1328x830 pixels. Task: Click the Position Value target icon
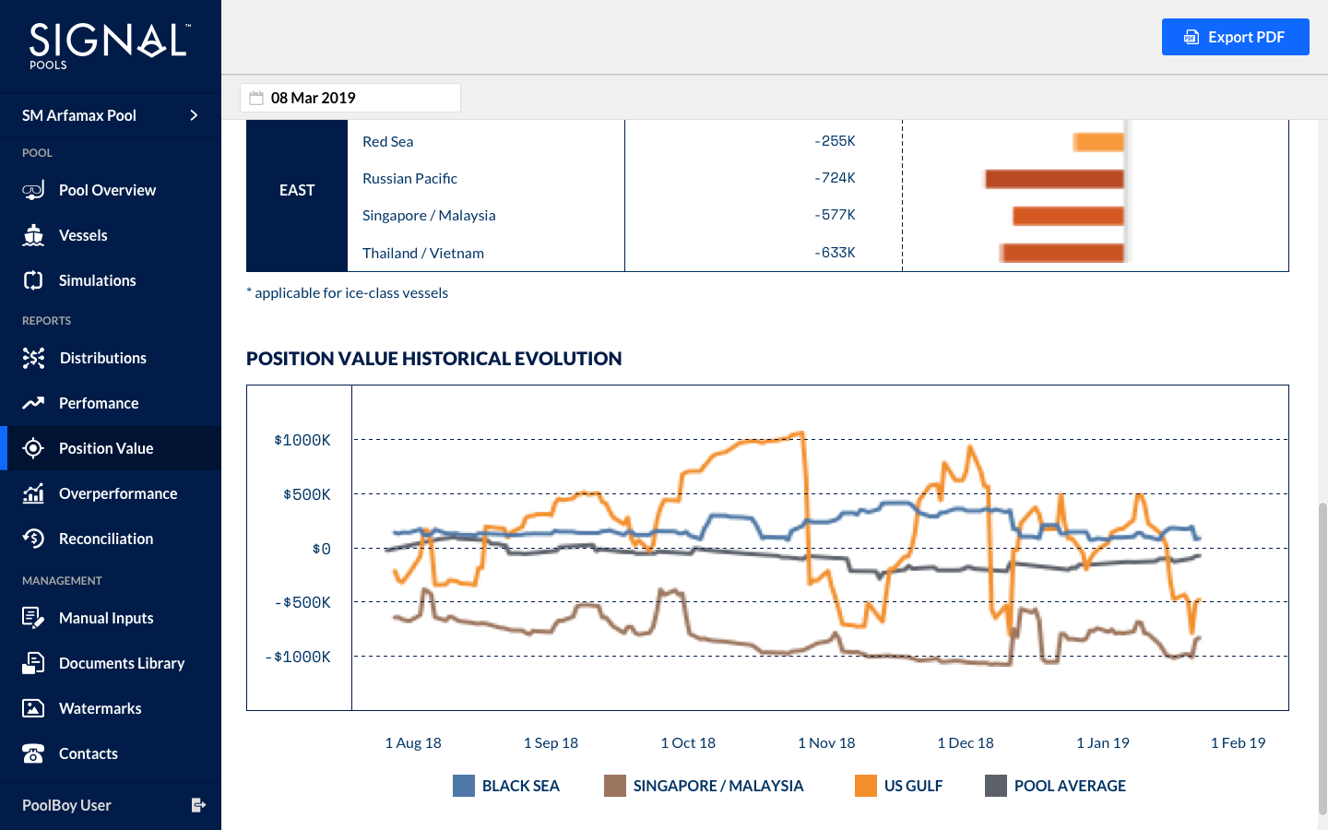click(33, 448)
